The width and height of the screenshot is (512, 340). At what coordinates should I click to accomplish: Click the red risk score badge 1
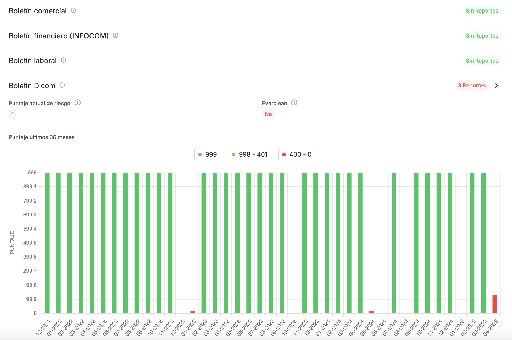pos(13,114)
